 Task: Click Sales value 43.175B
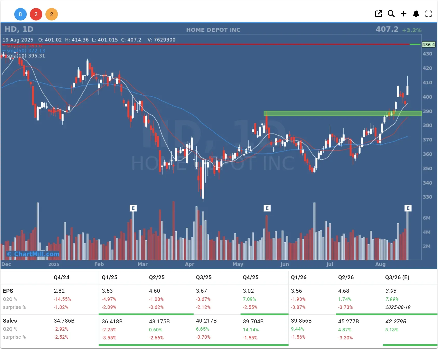pyautogui.click(x=159, y=322)
